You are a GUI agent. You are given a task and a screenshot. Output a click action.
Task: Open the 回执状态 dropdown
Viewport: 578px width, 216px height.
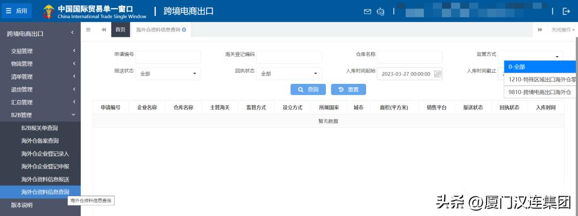point(289,74)
